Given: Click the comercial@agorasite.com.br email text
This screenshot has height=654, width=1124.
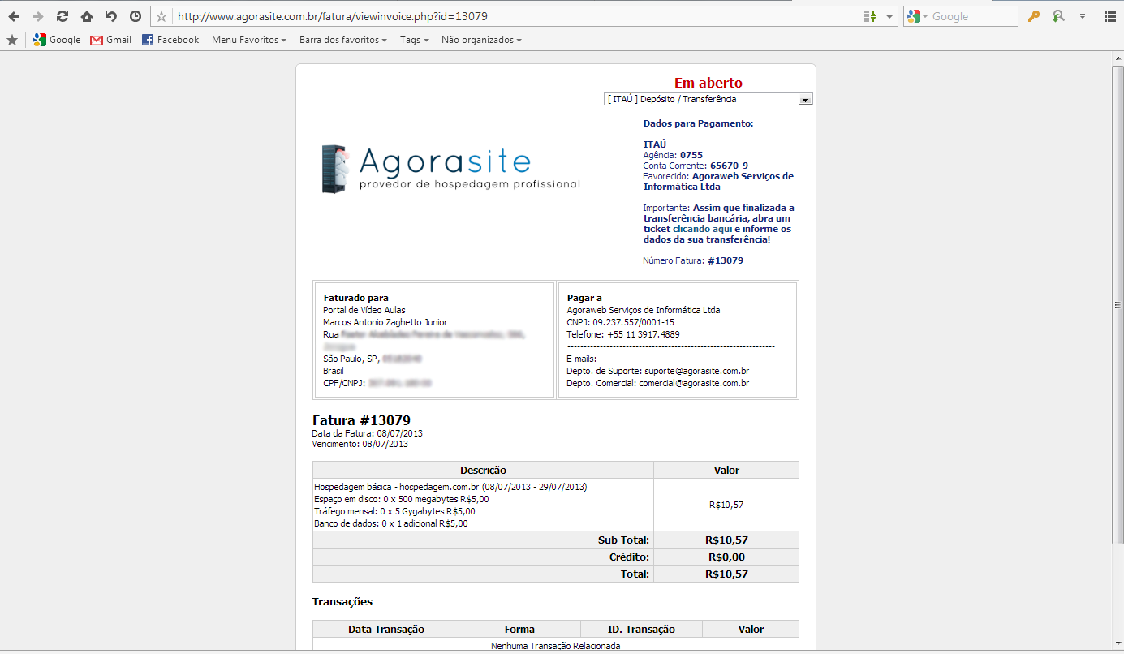Looking at the screenshot, I should click(x=694, y=383).
